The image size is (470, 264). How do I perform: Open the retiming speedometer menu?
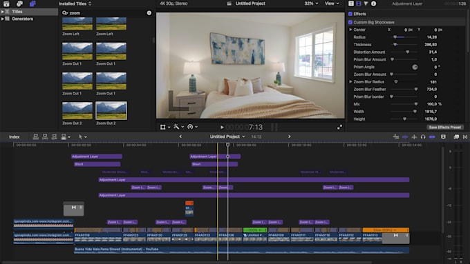(x=192, y=127)
